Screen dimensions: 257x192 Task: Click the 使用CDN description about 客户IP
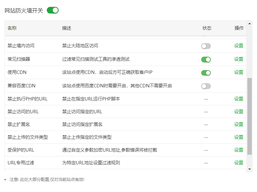[x=107, y=72]
